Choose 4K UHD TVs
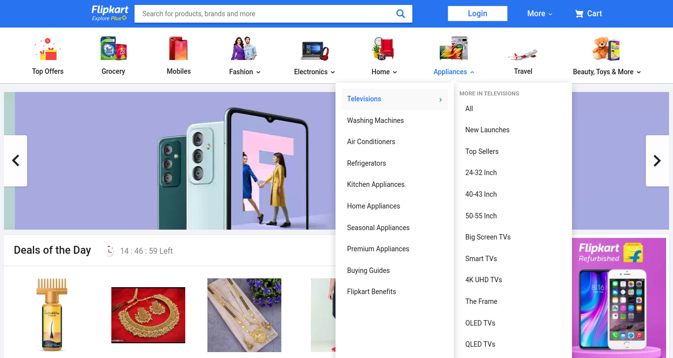This screenshot has height=358, width=673. click(x=483, y=280)
